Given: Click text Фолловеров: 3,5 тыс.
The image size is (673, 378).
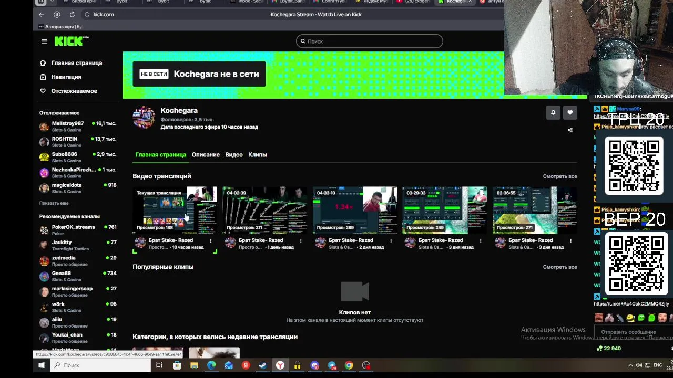Looking at the screenshot, I should pyautogui.click(x=187, y=120).
